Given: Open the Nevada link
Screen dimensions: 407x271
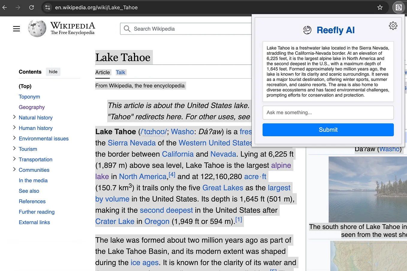Looking at the screenshot, I should (223, 154).
